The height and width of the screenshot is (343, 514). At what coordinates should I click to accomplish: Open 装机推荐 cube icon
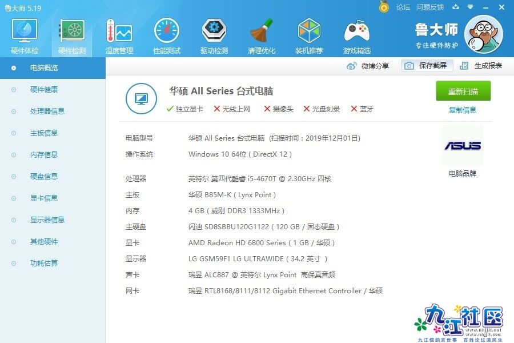click(x=309, y=35)
